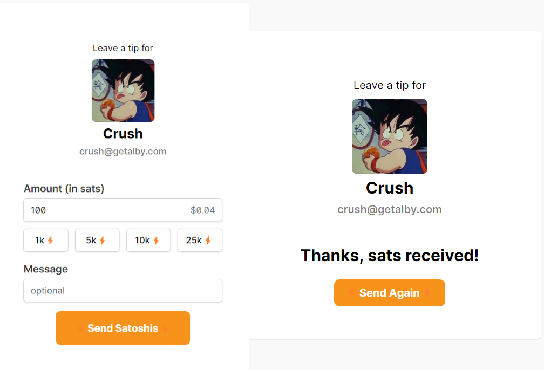Image resolution: width=544 pixels, height=370 pixels.
Task: Click the Crush name in the tip form
Action: tap(123, 133)
